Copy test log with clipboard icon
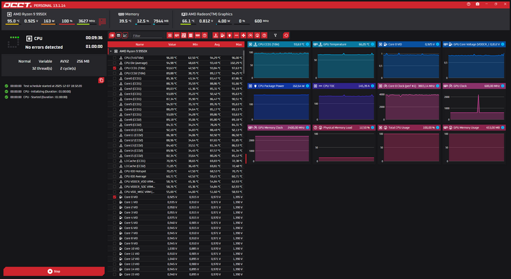The image size is (511, 279). [x=101, y=80]
